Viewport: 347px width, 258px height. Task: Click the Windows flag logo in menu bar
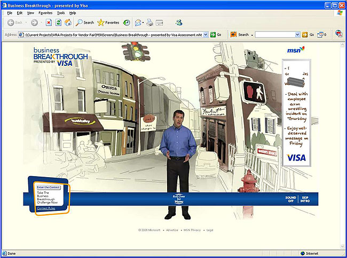coord(340,13)
